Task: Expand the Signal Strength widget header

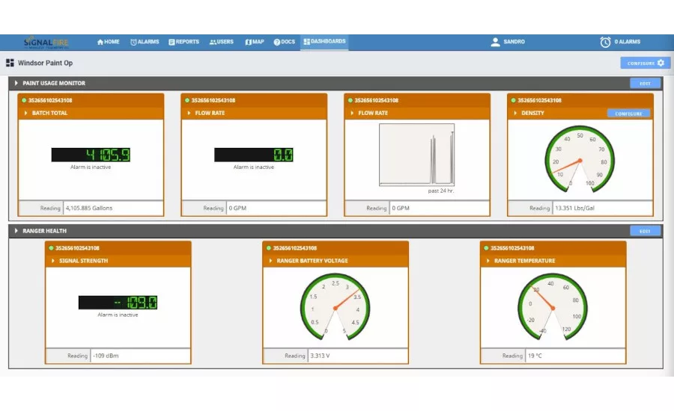Action: click(52, 261)
